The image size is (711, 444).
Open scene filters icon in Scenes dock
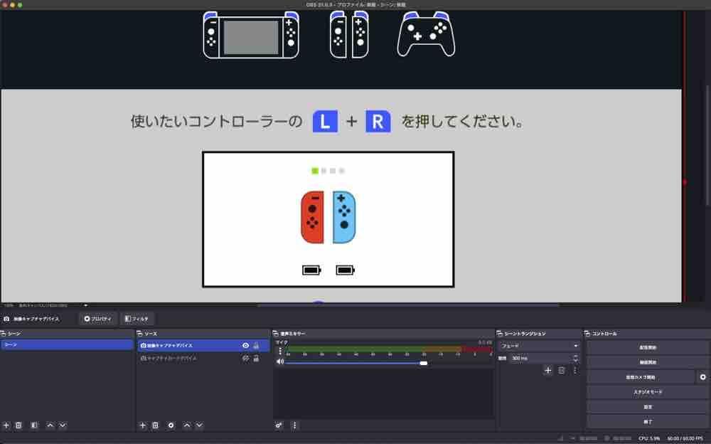click(34, 425)
